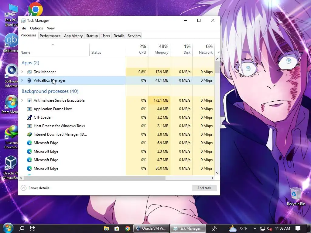Click the End task button
Viewport: 311px width, 233px height.
click(204, 188)
